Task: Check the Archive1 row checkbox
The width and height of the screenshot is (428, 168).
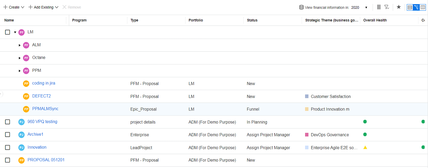Action: click(8, 134)
